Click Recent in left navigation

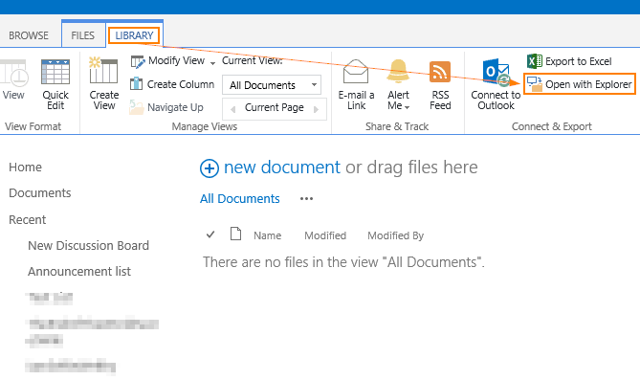pyautogui.click(x=28, y=220)
